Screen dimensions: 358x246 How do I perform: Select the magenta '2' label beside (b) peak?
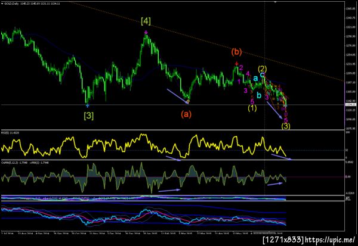(x=241, y=67)
